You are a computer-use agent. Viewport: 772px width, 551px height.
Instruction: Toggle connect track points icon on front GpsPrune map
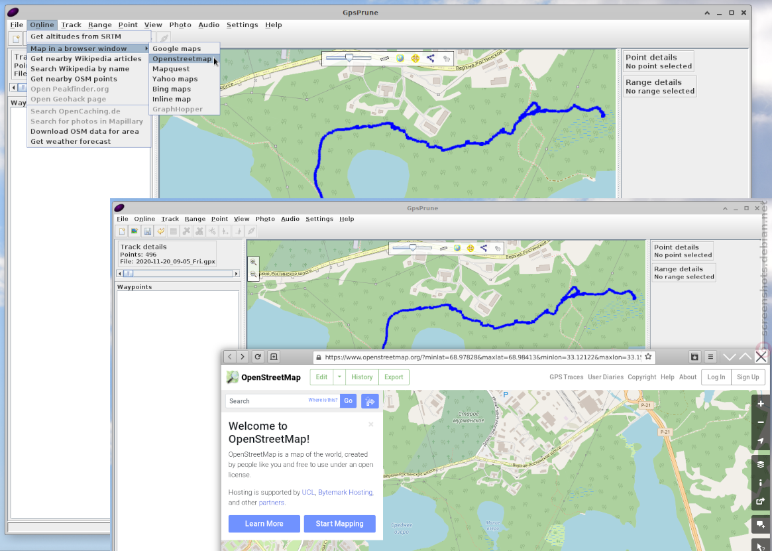pyautogui.click(x=484, y=249)
